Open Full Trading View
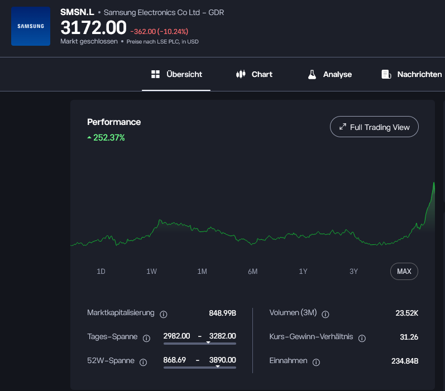445x391 pixels. 374,127
